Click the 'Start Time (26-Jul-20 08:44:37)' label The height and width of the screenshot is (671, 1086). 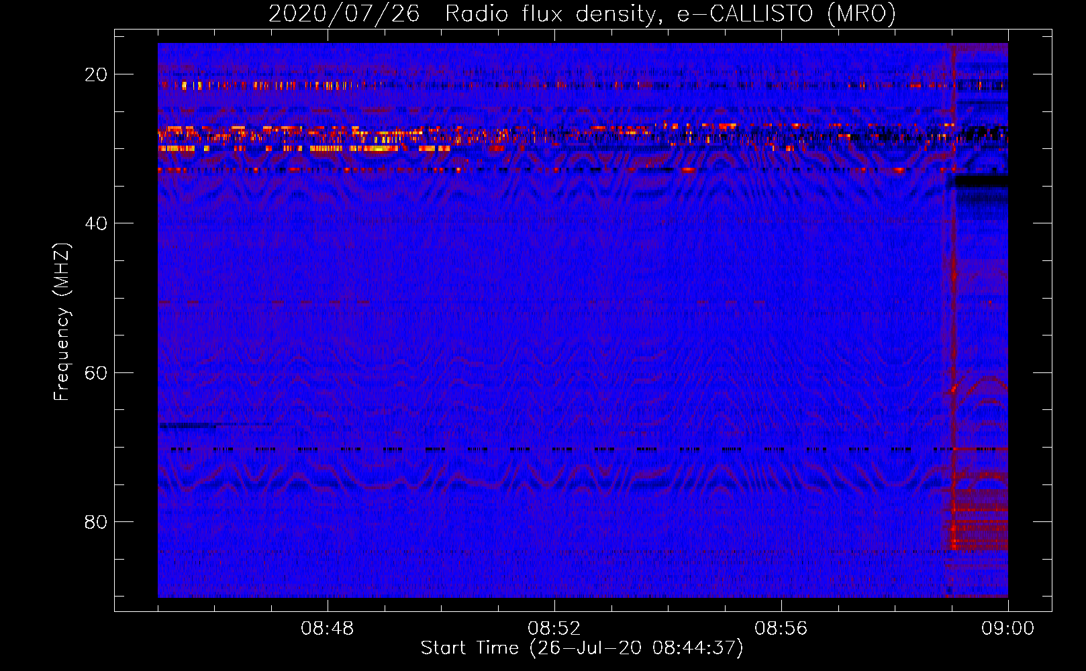click(x=582, y=648)
